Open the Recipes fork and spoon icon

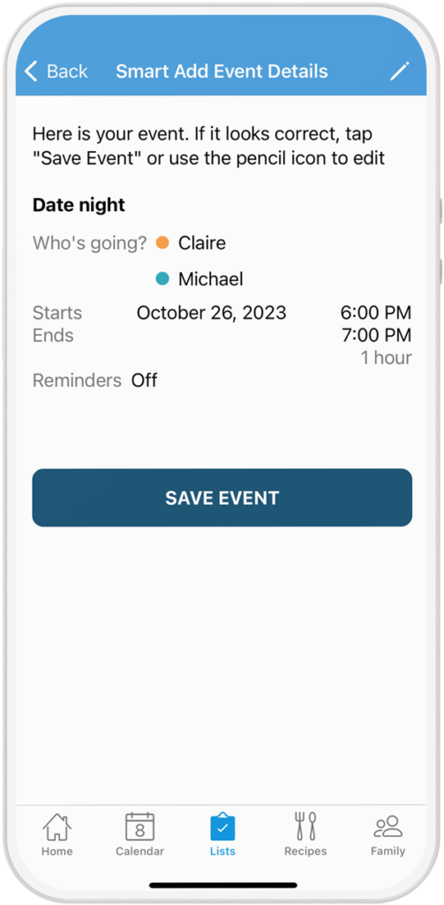(x=305, y=826)
